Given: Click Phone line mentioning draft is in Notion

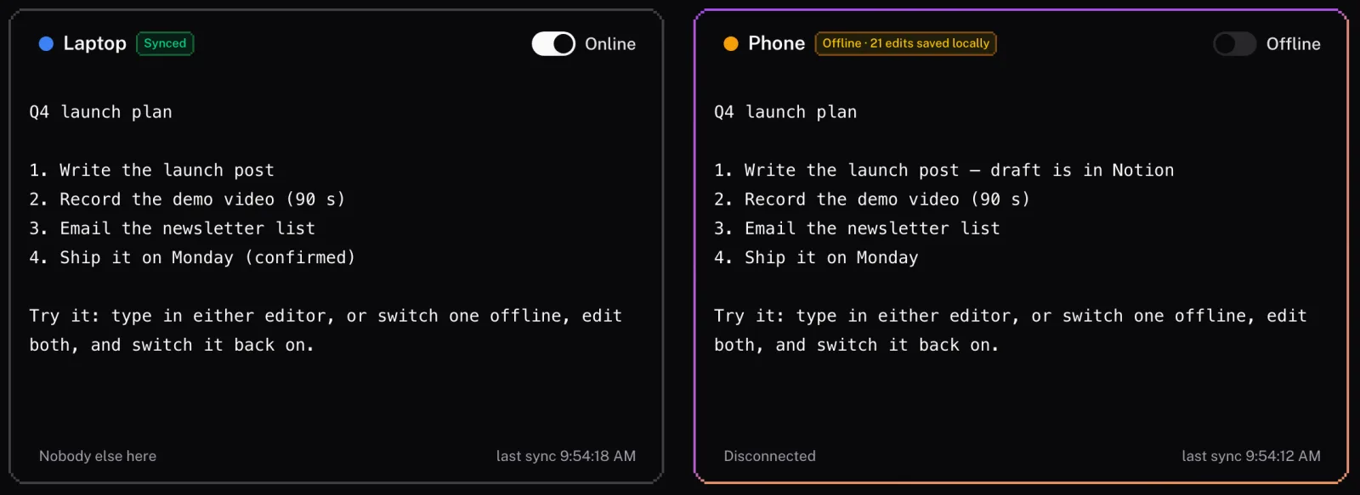Looking at the screenshot, I should (x=943, y=170).
